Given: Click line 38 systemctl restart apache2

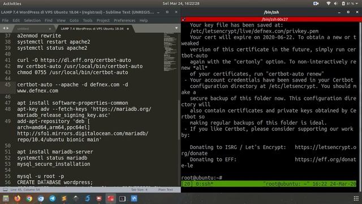Looking at the screenshot, I should [54, 42].
